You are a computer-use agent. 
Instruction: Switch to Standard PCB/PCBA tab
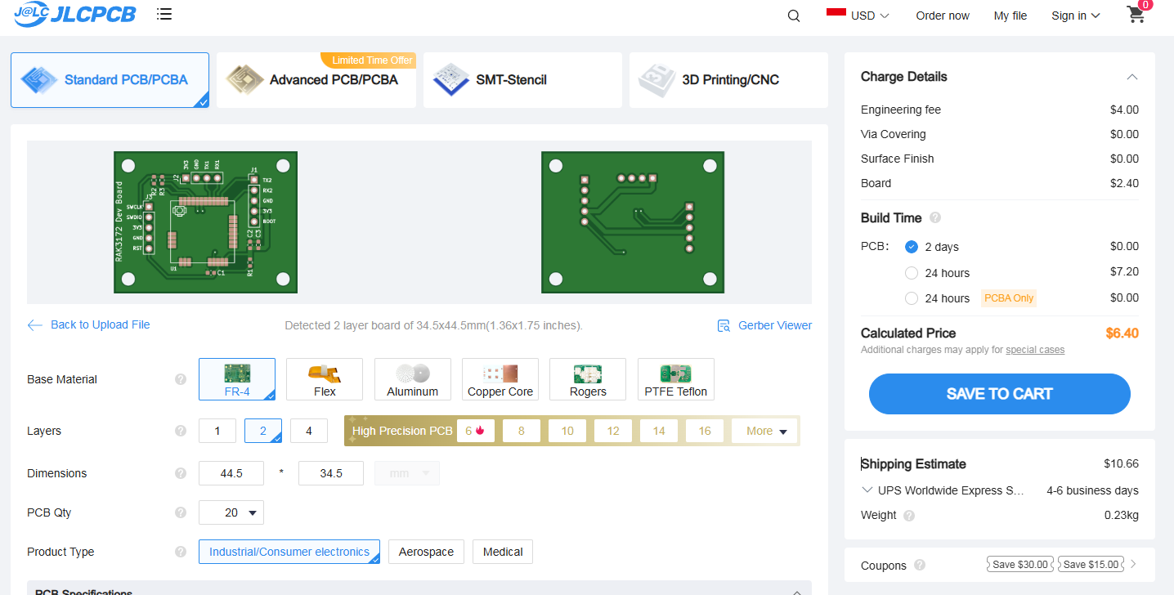110,80
